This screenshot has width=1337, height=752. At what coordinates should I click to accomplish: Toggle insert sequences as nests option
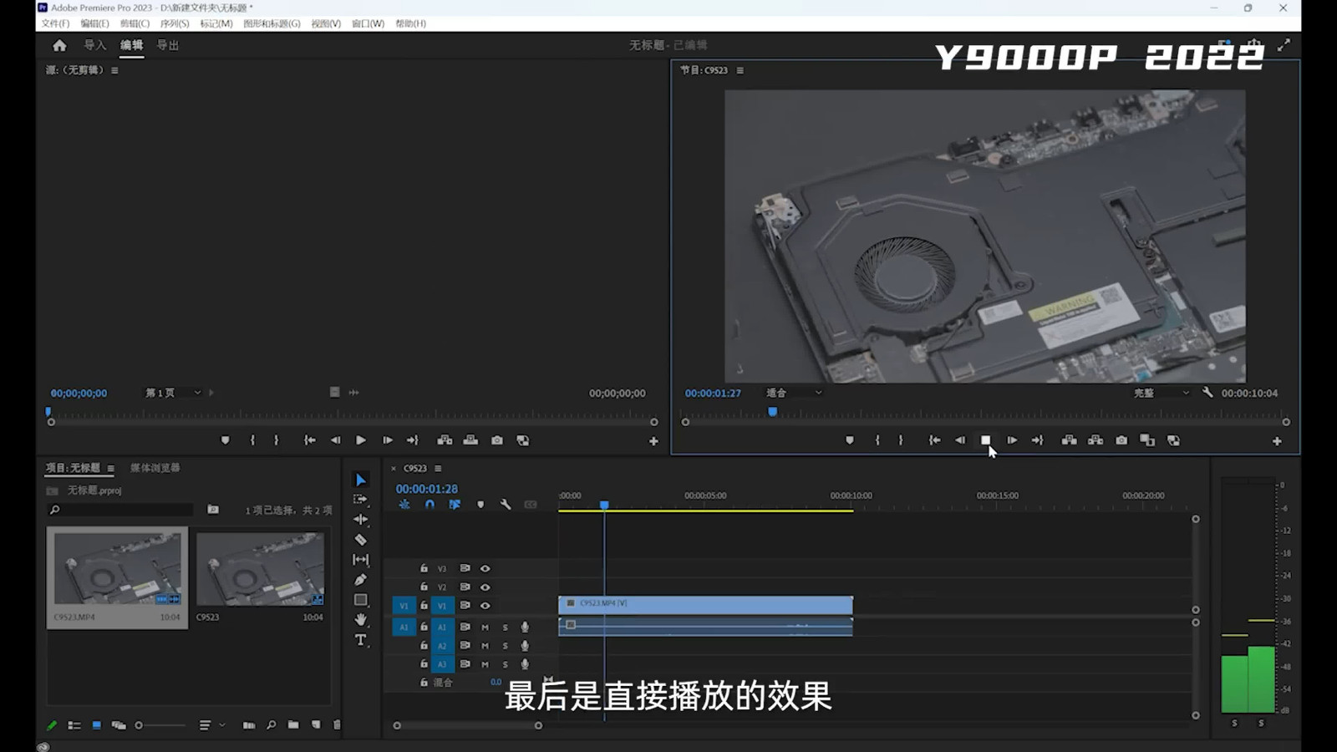tap(404, 505)
